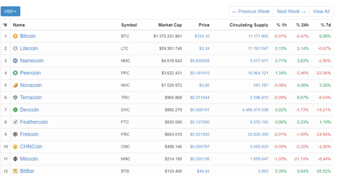
Task: Select the FTC symbol cell
Action: coord(125,122)
